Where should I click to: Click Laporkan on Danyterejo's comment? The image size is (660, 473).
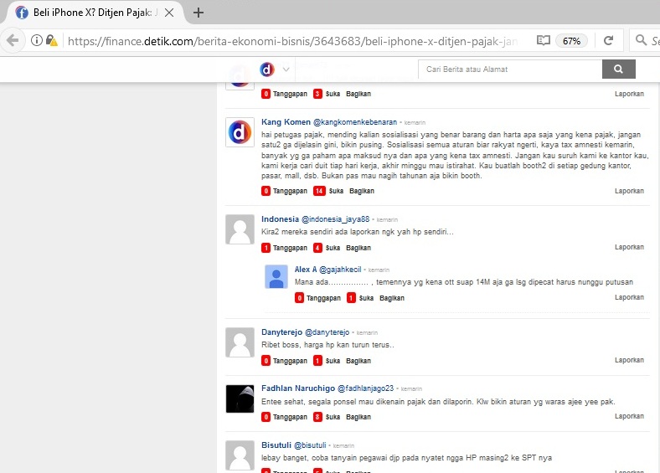tap(629, 360)
